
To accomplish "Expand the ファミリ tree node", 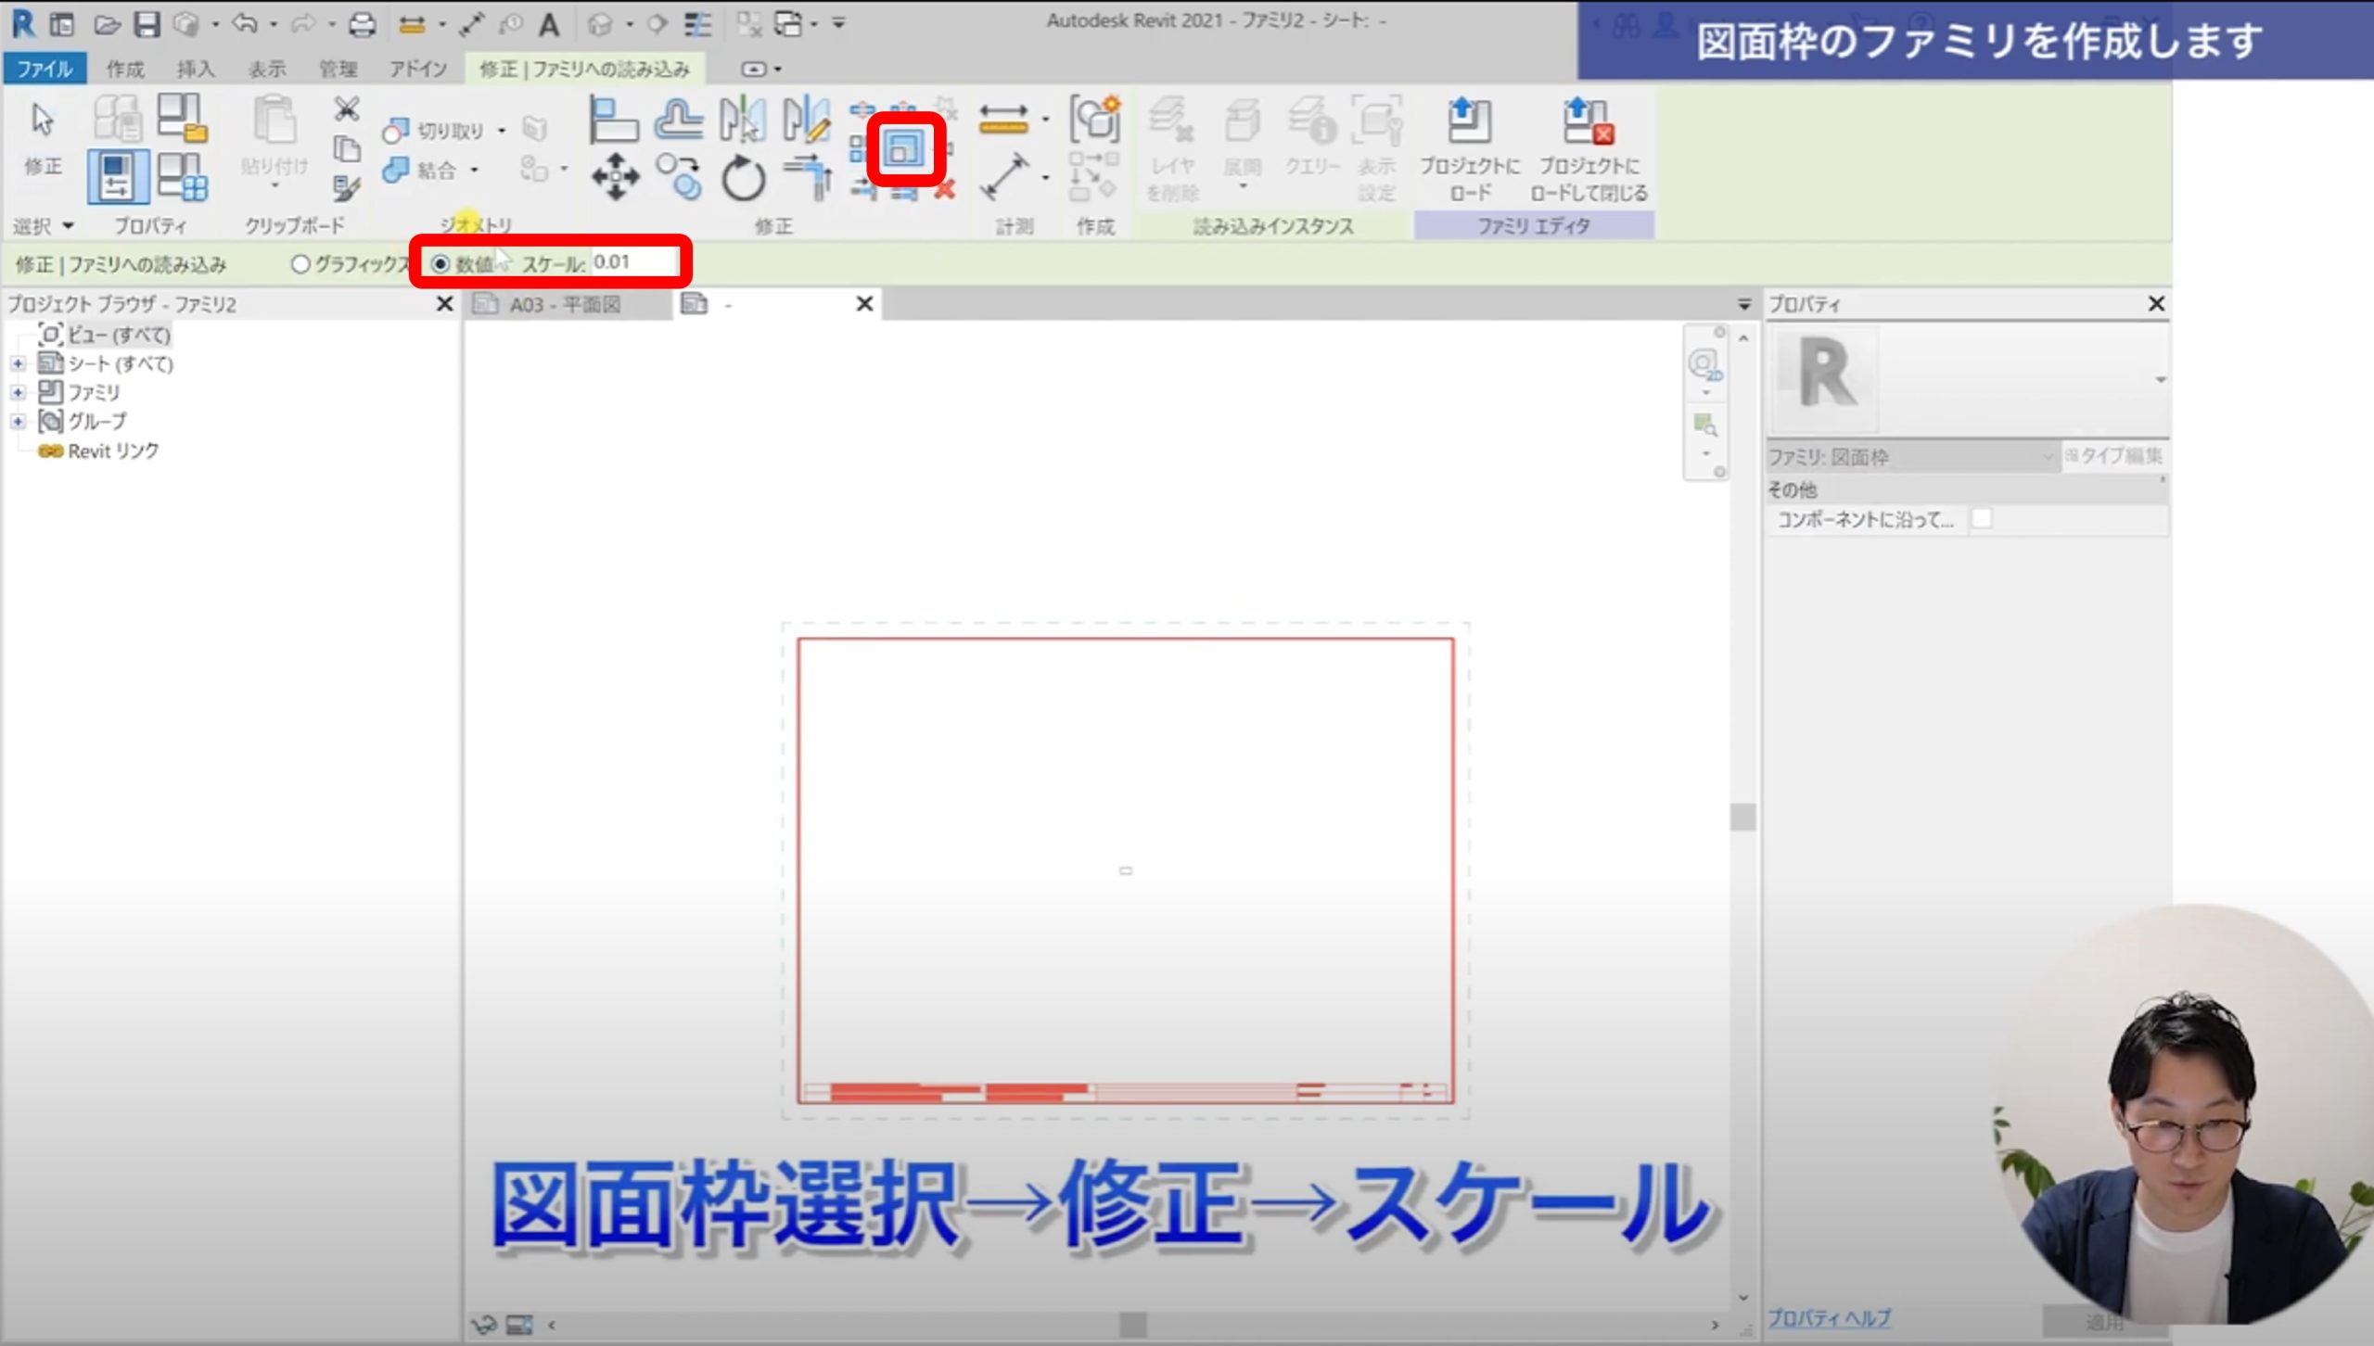I will (x=18, y=392).
